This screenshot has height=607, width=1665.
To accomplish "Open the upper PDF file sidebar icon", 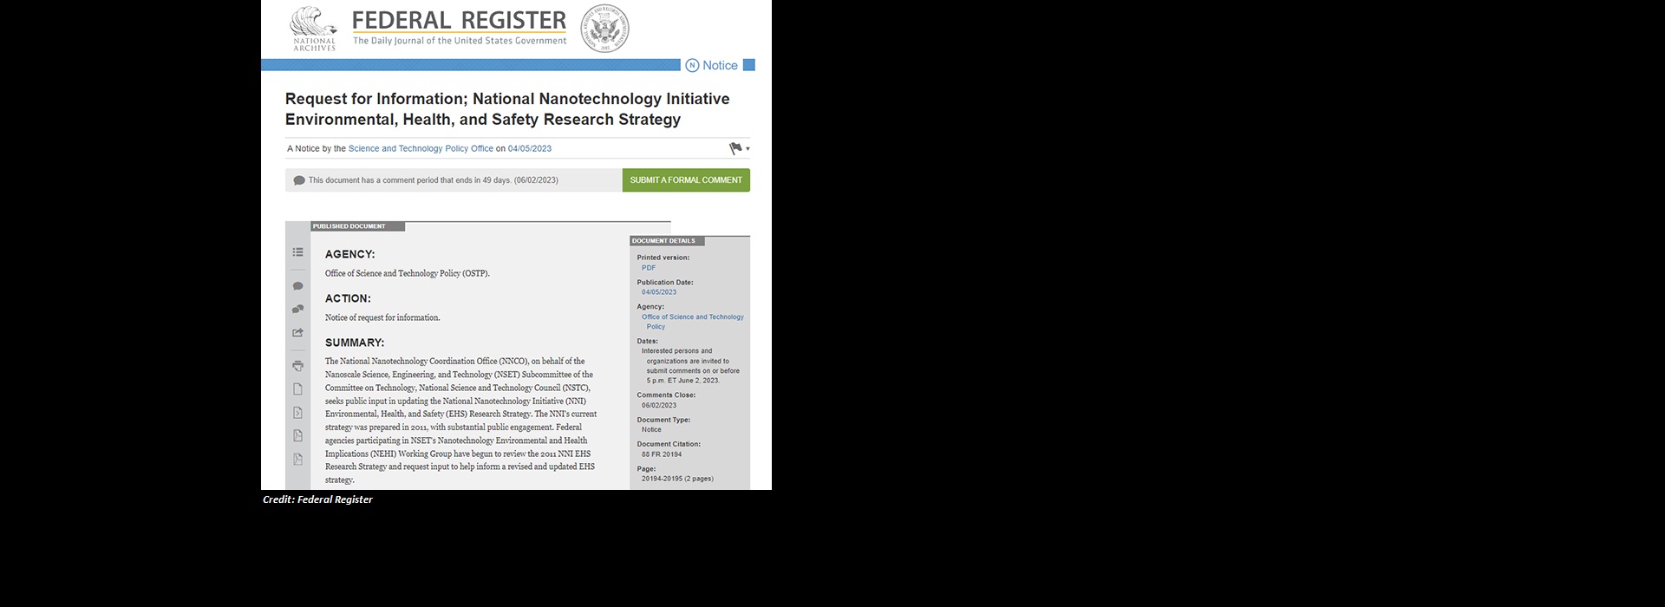I will (x=297, y=436).
